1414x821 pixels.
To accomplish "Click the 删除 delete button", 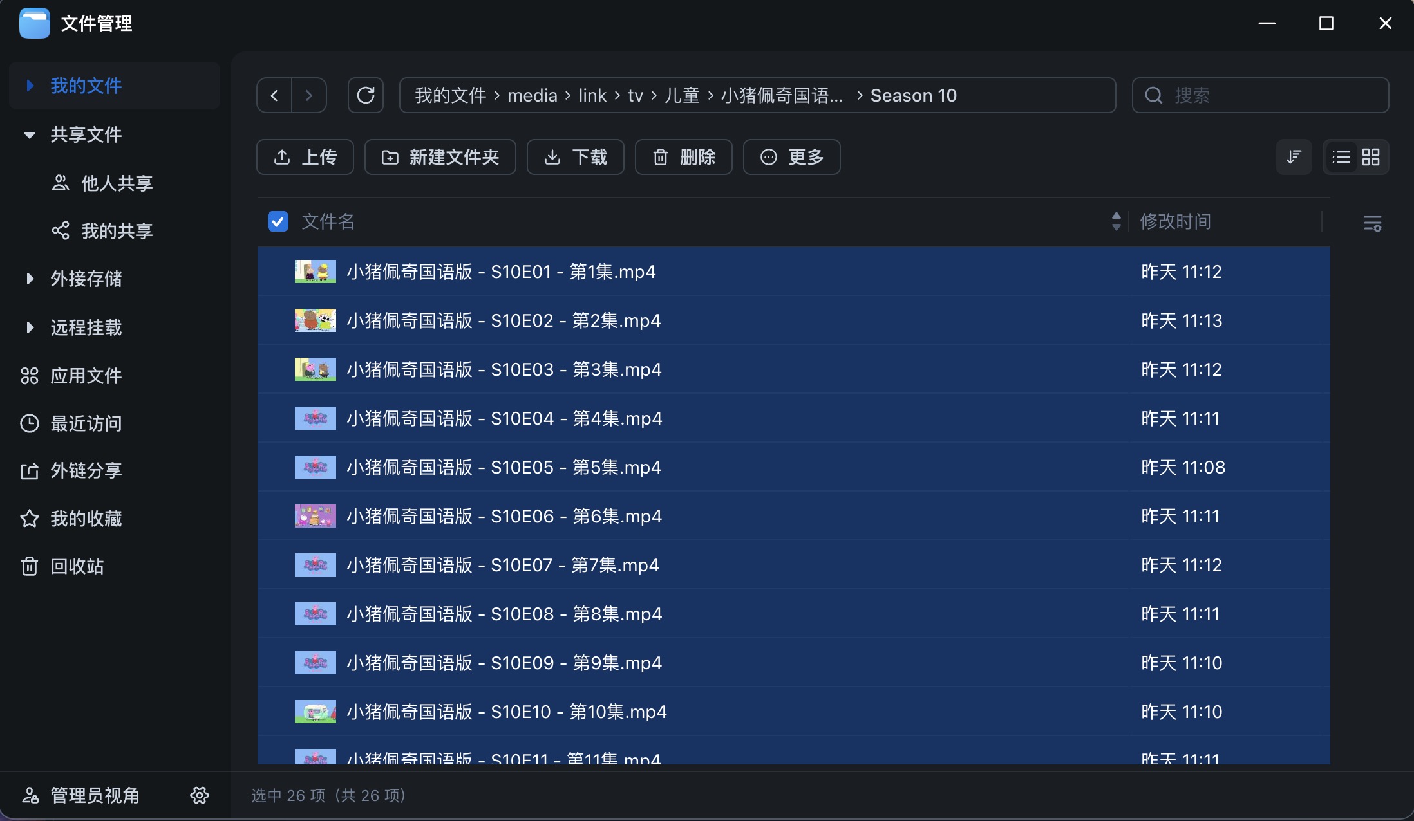I will 683,157.
